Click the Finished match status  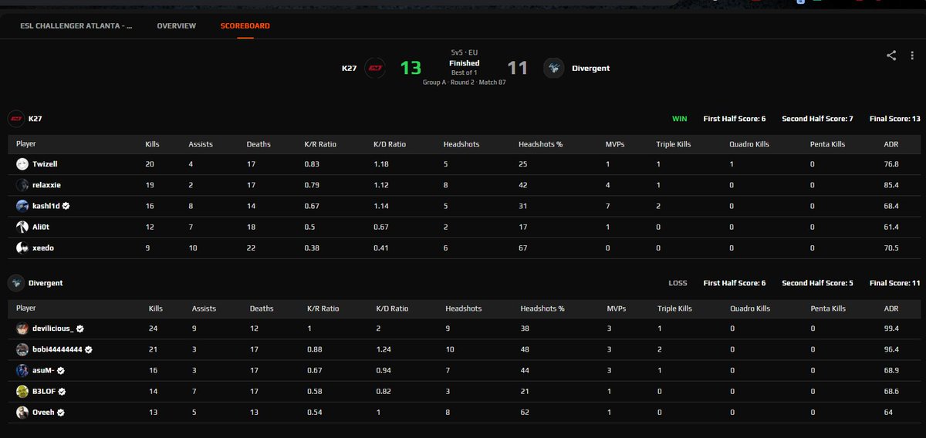click(465, 63)
